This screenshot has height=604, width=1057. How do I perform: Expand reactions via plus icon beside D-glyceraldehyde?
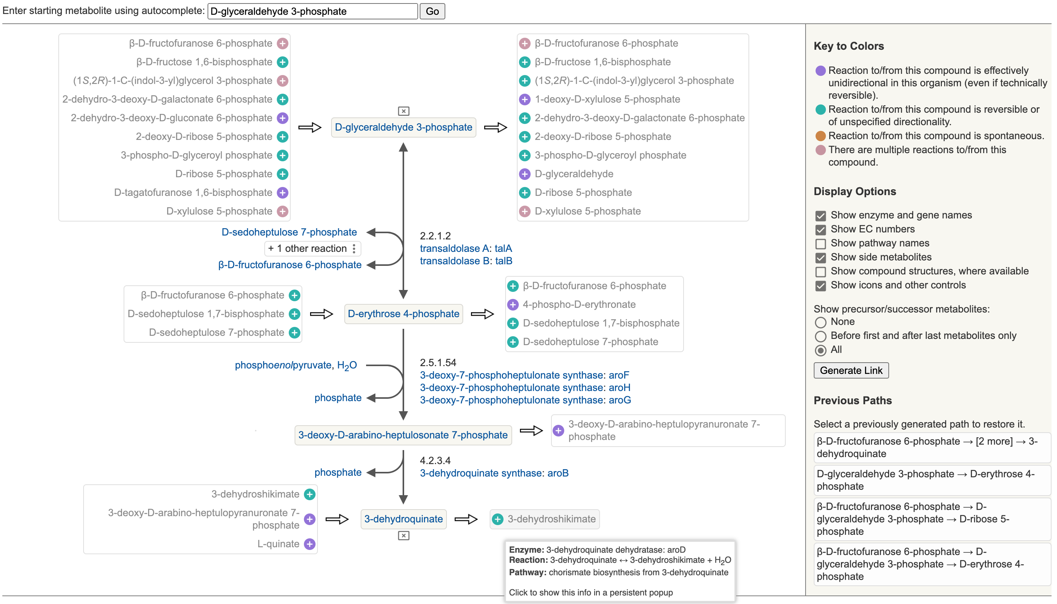(x=525, y=174)
